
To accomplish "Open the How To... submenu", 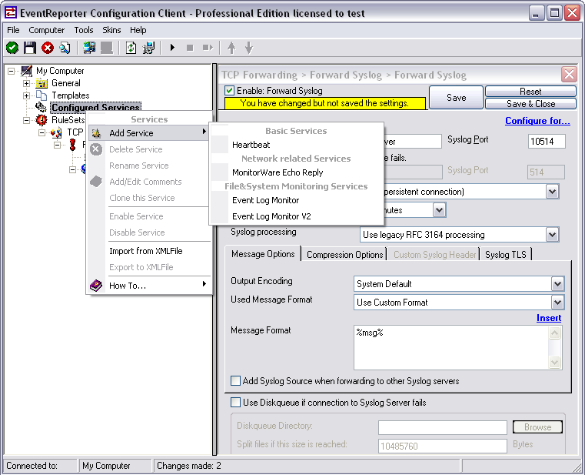I will pos(149,286).
